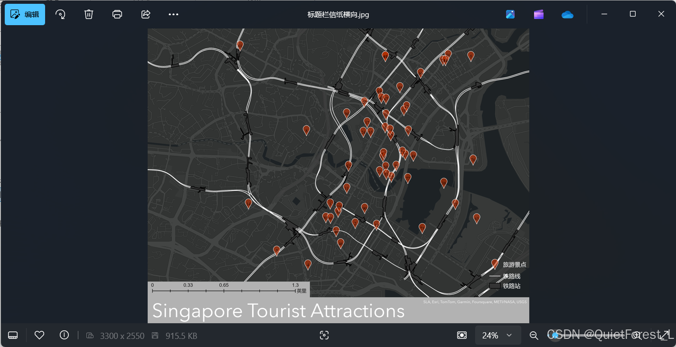Open the Microsoft Designer icon
This screenshot has width=676, height=347.
[510, 14]
